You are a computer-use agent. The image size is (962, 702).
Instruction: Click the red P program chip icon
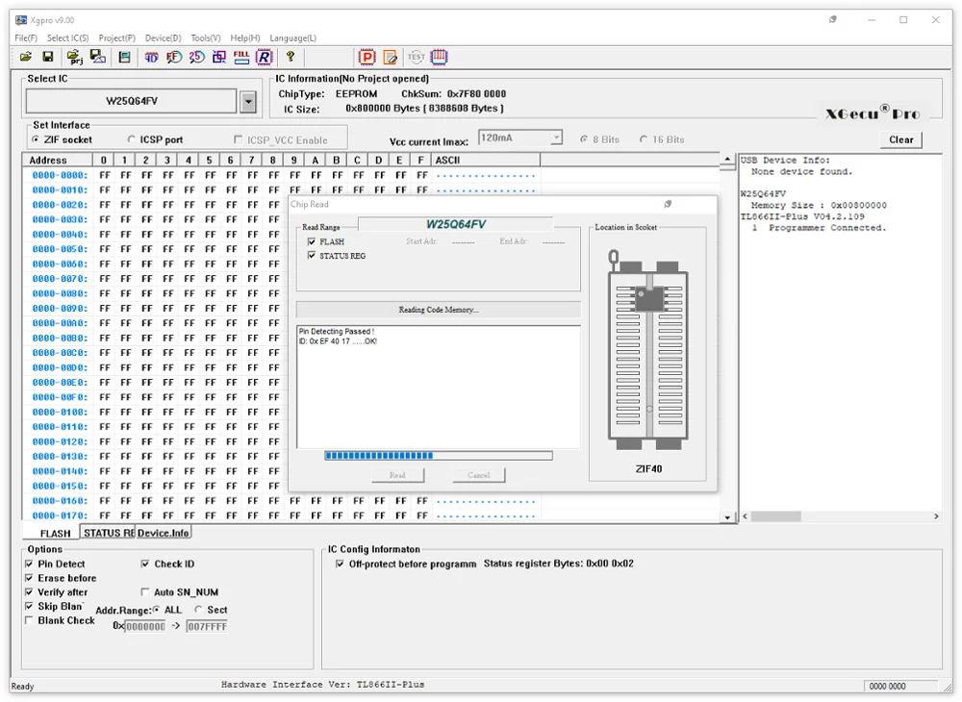[x=367, y=58]
